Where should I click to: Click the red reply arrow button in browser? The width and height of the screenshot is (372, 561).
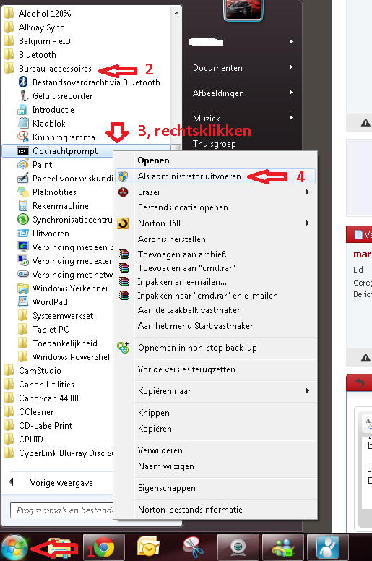pos(360,383)
